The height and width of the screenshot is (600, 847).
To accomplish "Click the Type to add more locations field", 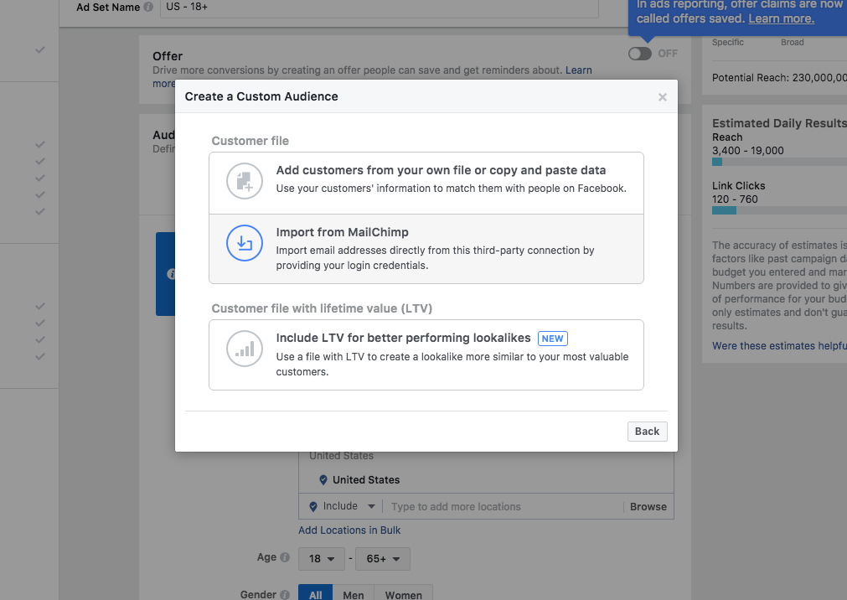I will tap(503, 506).
